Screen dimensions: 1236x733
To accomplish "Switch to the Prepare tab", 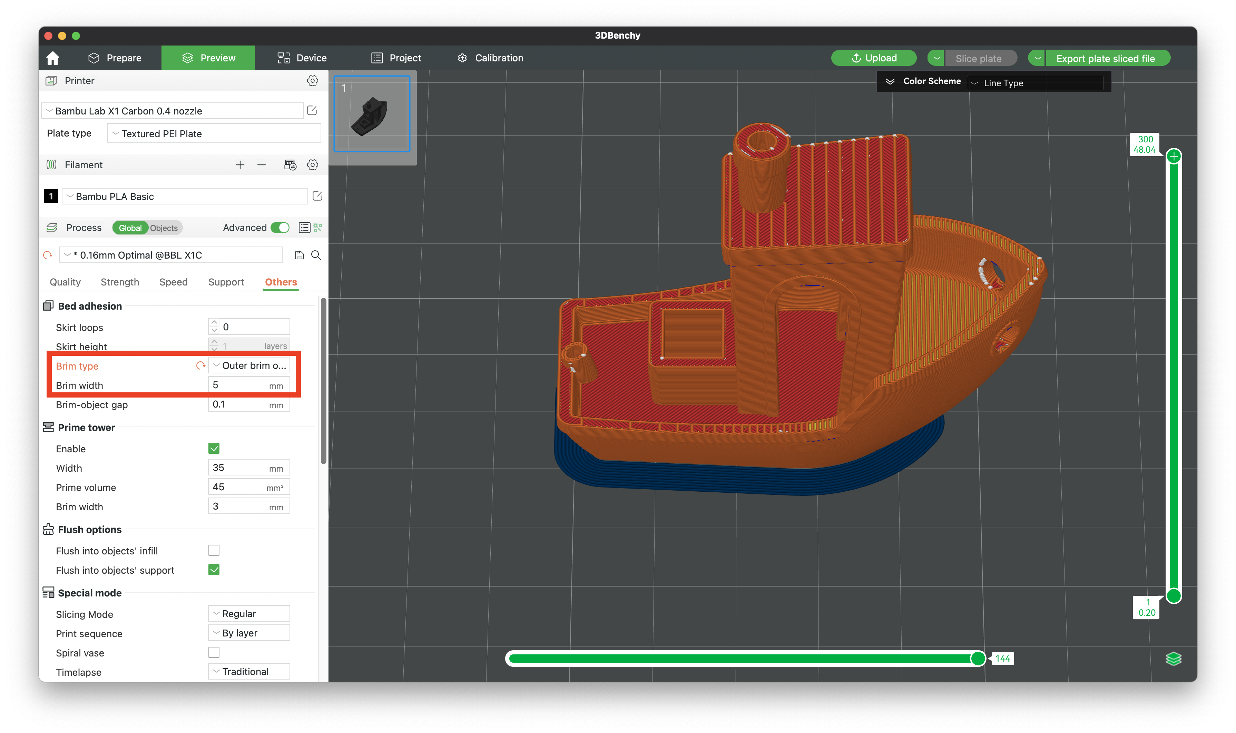I will (x=115, y=58).
